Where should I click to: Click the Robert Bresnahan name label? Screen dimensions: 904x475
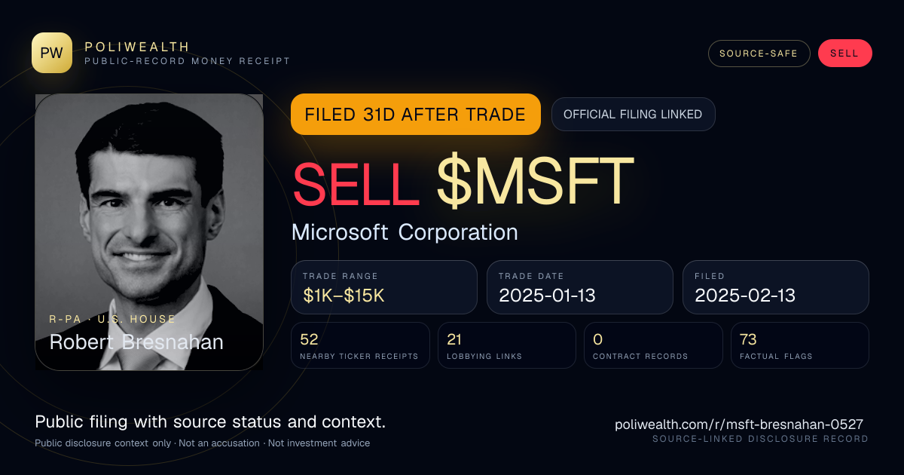[x=136, y=342]
